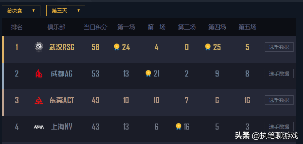Open 选手数据 for 成都AG
The height and width of the screenshot is (144, 303).
(x=279, y=74)
